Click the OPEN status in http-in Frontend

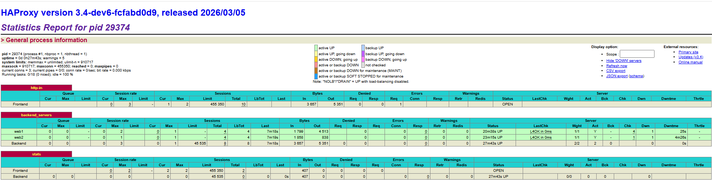click(x=507, y=104)
